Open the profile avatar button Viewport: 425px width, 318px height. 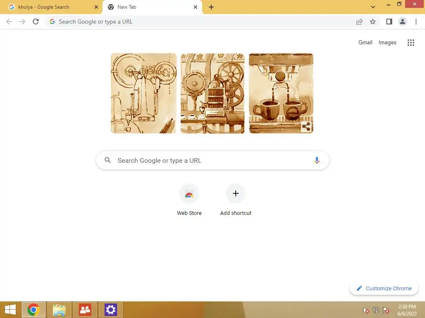403,22
